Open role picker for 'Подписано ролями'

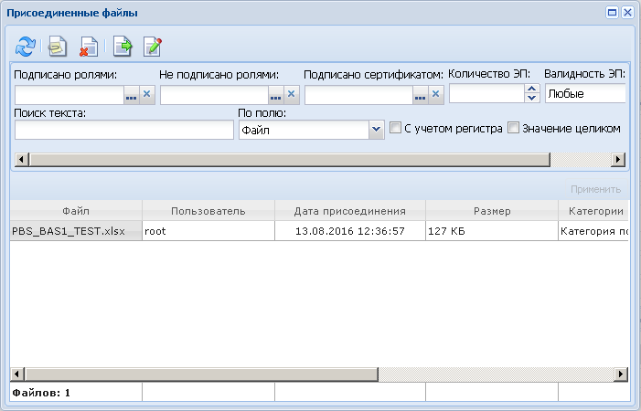point(132,95)
